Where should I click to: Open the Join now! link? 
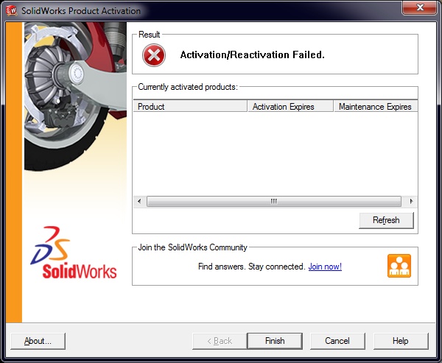pyautogui.click(x=325, y=267)
